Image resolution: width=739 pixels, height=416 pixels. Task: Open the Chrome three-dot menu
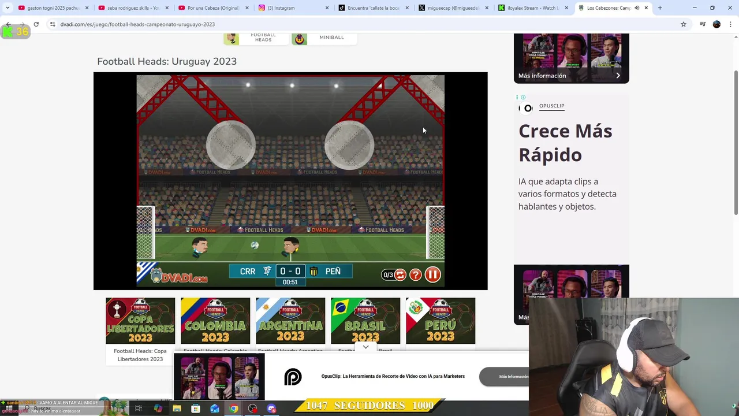click(730, 24)
